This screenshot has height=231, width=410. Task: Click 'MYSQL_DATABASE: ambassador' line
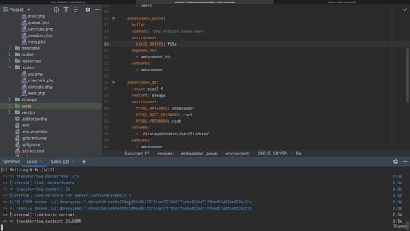pyautogui.click(x=165, y=108)
